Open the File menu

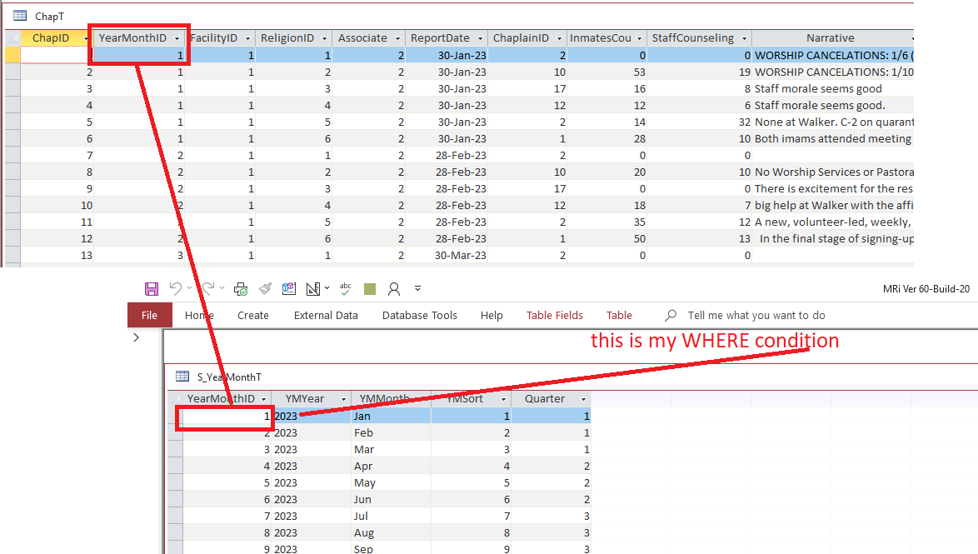[x=148, y=315]
